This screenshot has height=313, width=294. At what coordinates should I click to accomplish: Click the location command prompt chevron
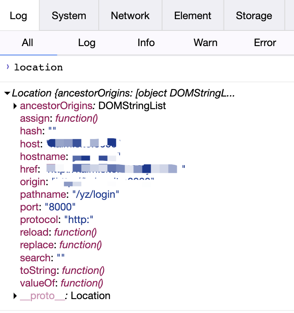click(x=7, y=67)
